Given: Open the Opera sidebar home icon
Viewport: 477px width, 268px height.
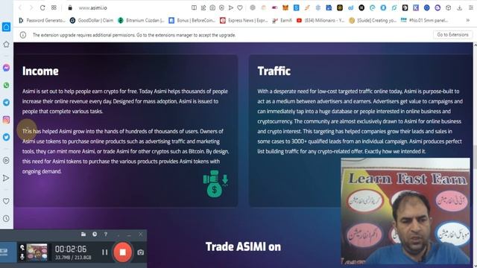Looking at the screenshot, I should (x=6, y=27).
